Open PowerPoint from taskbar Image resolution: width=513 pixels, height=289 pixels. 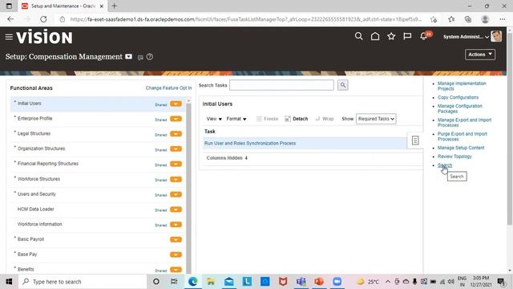pos(319,282)
